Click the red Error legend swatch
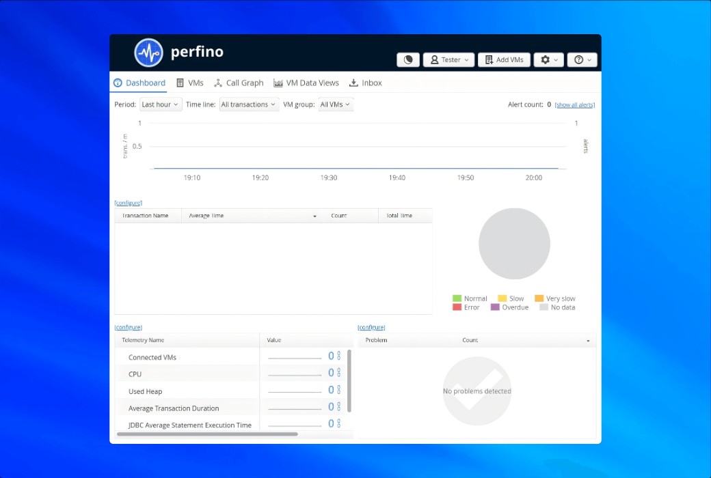The image size is (711, 478). (457, 308)
